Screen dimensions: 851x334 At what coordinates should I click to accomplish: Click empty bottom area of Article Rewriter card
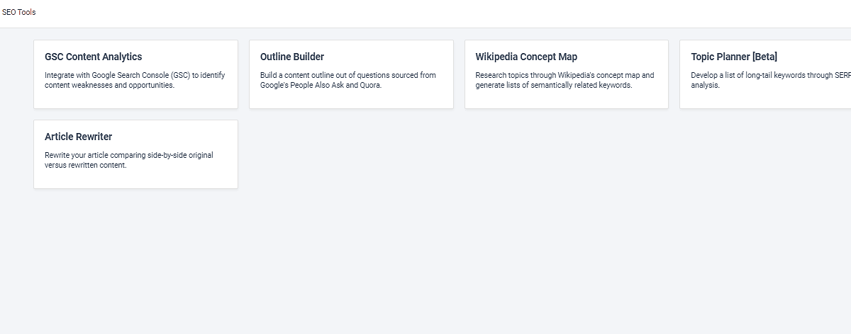click(135, 180)
